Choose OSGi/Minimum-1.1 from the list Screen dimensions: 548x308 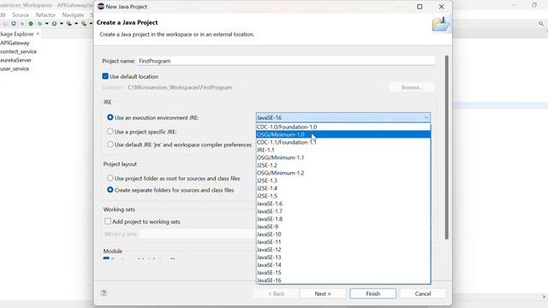click(343, 157)
